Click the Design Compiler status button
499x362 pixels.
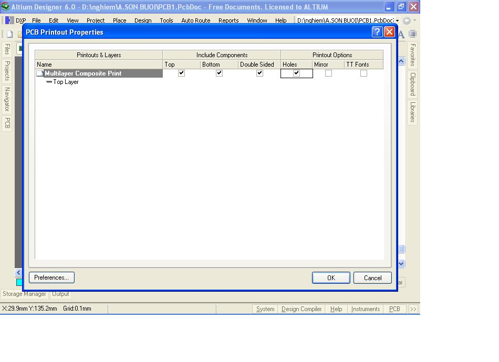tap(302, 309)
